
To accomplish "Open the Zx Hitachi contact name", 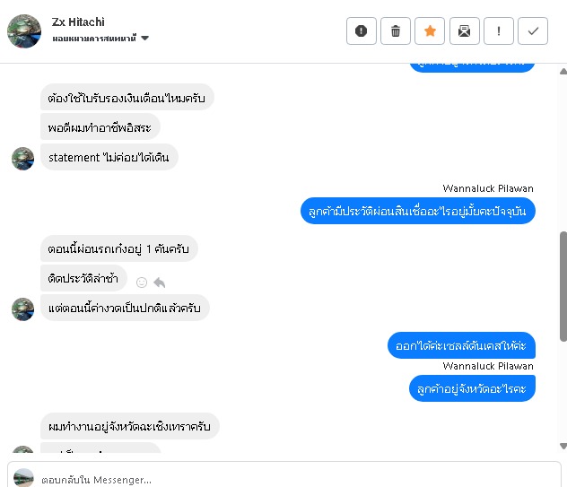I will (x=78, y=22).
